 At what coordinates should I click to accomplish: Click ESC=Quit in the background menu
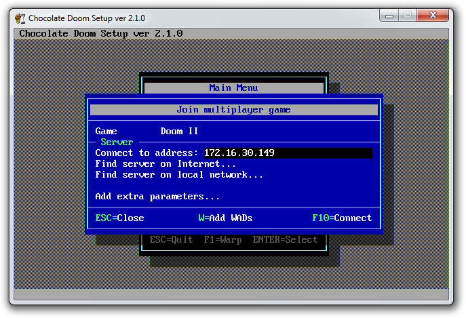click(171, 239)
